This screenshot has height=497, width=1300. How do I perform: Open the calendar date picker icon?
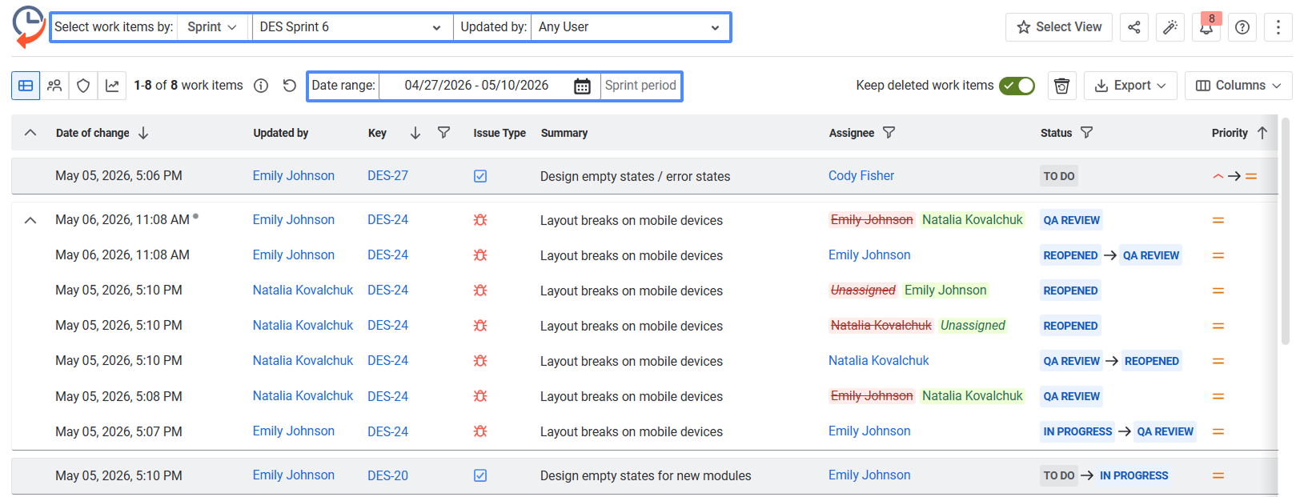point(583,86)
